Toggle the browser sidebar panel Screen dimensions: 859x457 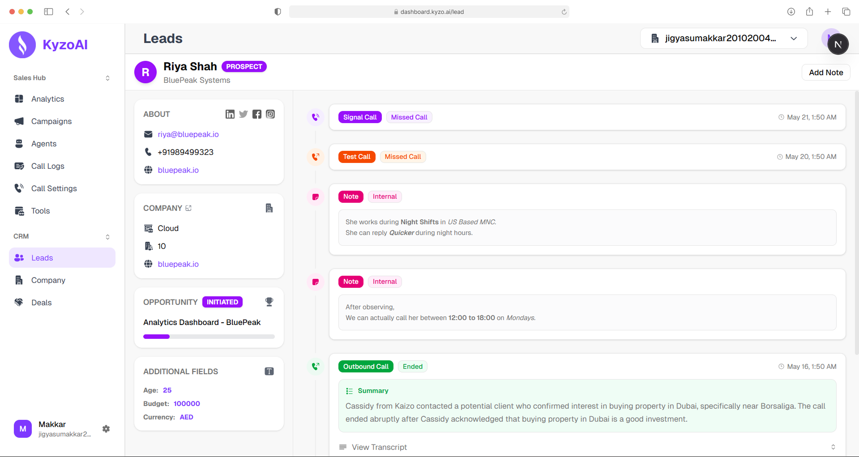(49, 12)
